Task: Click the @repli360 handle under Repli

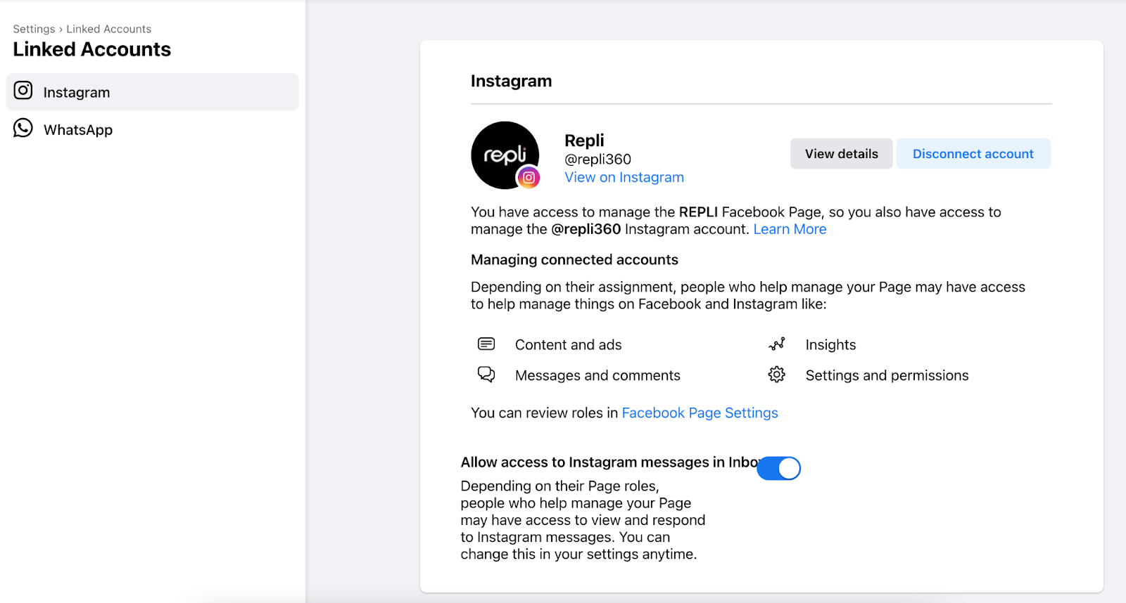Action: (x=598, y=159)
